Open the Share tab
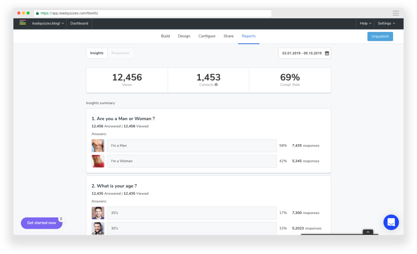 tap(228, 36)
